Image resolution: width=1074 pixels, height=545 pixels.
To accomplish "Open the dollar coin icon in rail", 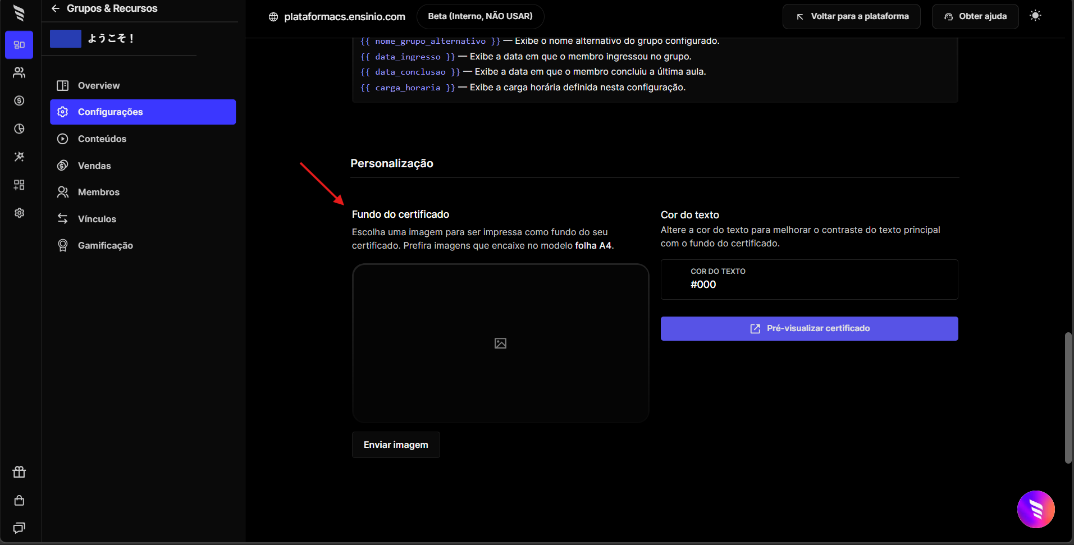I will tap(19, 100).
